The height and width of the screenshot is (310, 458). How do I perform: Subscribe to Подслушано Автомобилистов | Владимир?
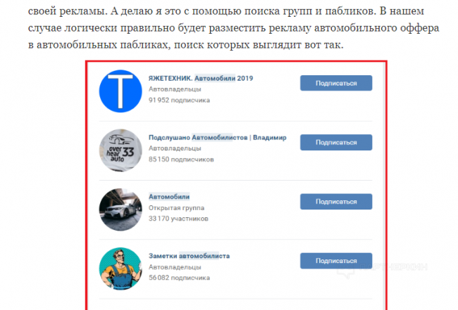coord(336,142)
